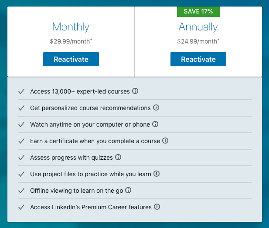Reactivate the Monthly plan
Screen dimensions: 269x228
tap(71, 59)
